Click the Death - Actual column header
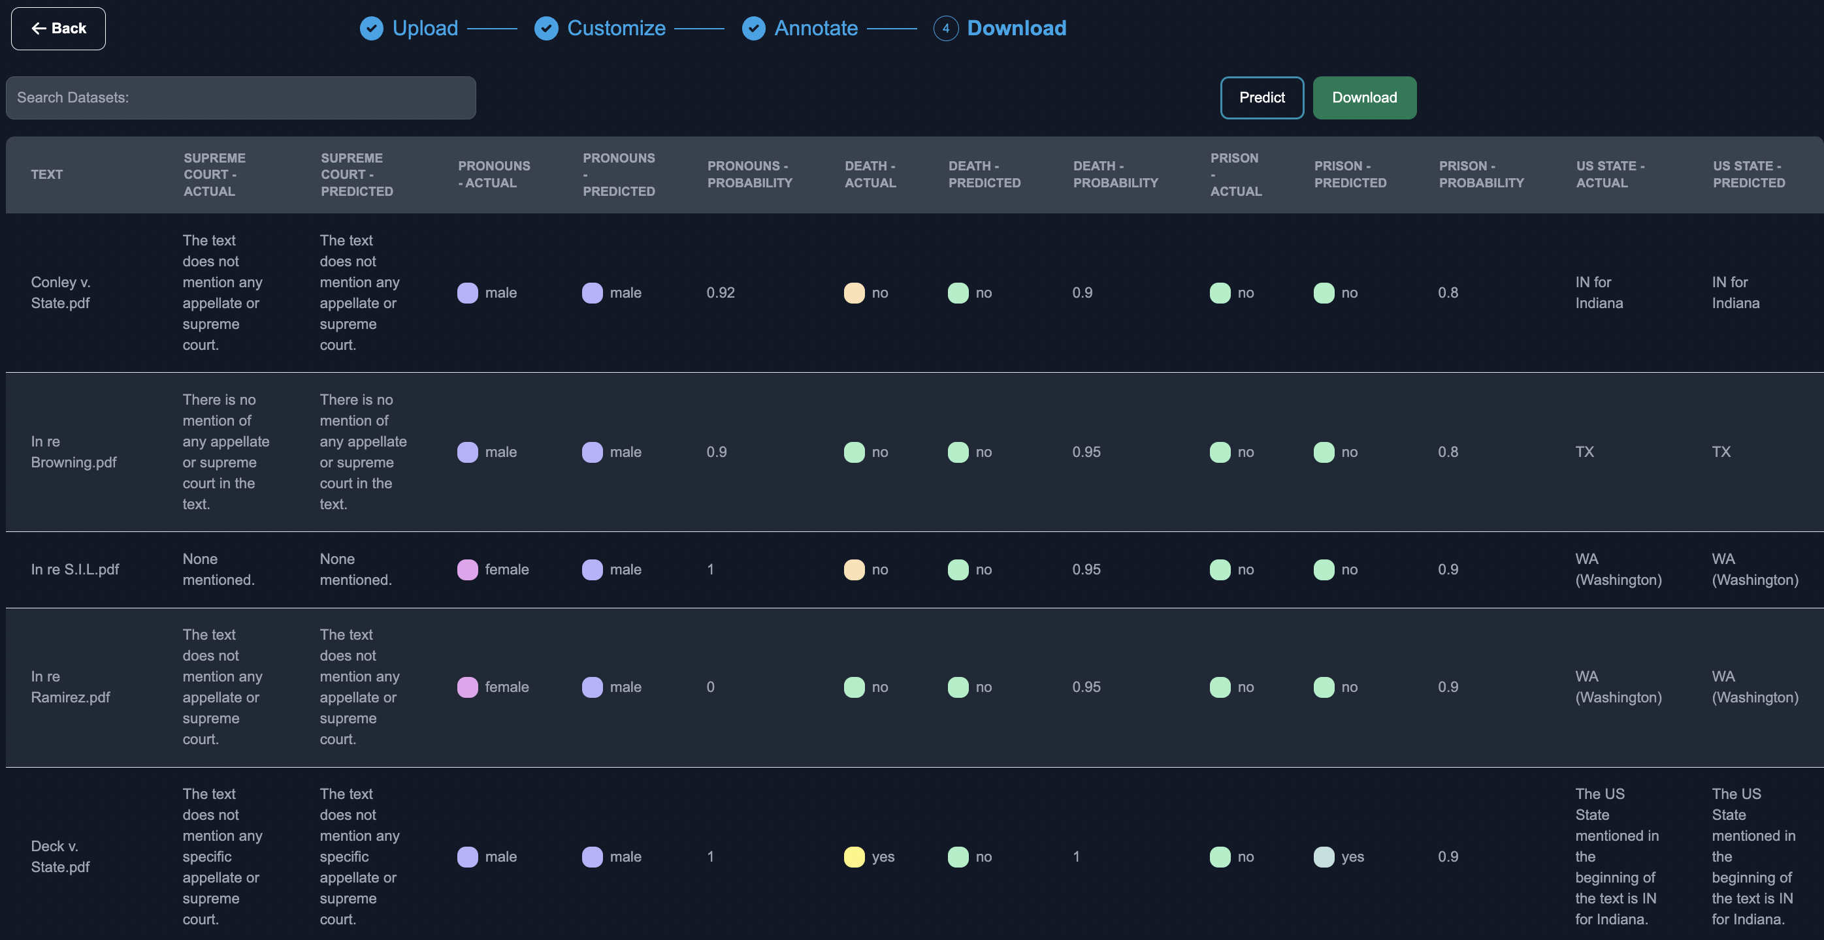 tap(870, 175)
